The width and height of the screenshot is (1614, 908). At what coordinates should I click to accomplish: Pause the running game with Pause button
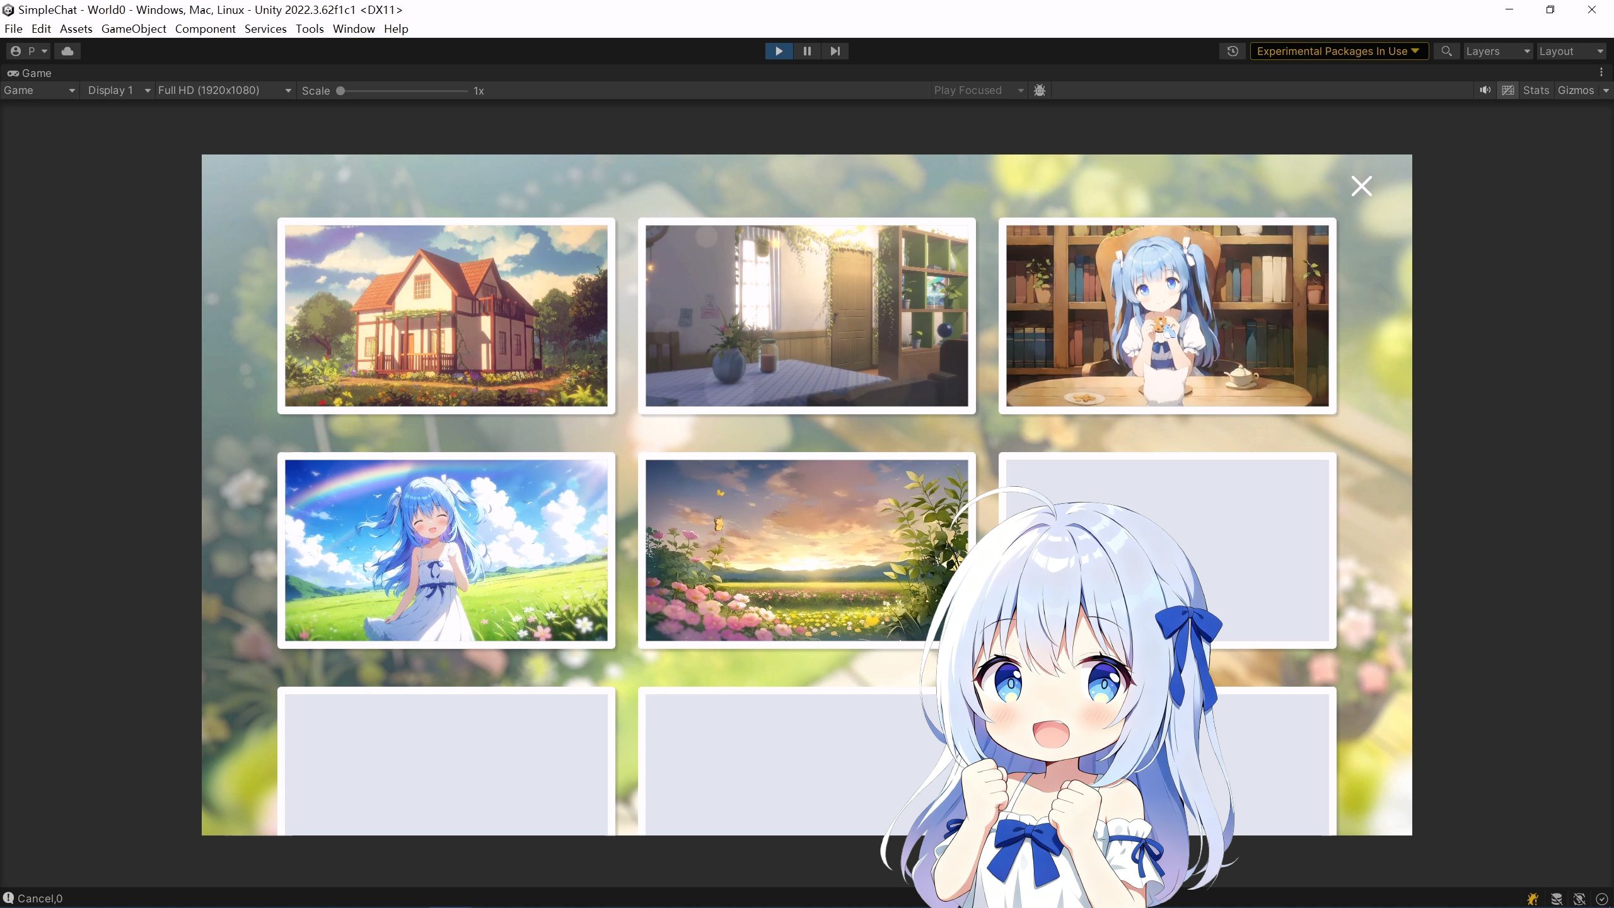click(x=807, y=51)
